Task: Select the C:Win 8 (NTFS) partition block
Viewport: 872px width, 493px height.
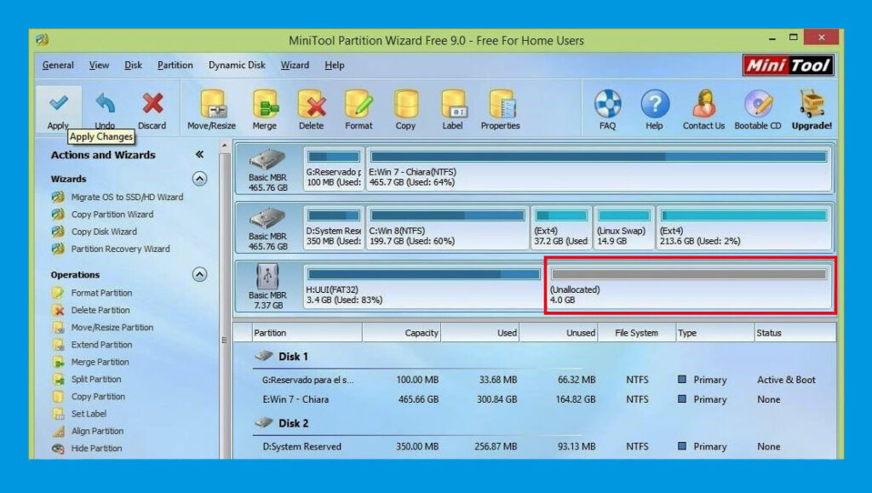Action: (x=448, y=228)
